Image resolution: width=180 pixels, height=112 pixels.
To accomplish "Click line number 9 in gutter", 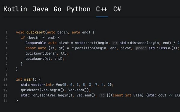I will (6, 74).
